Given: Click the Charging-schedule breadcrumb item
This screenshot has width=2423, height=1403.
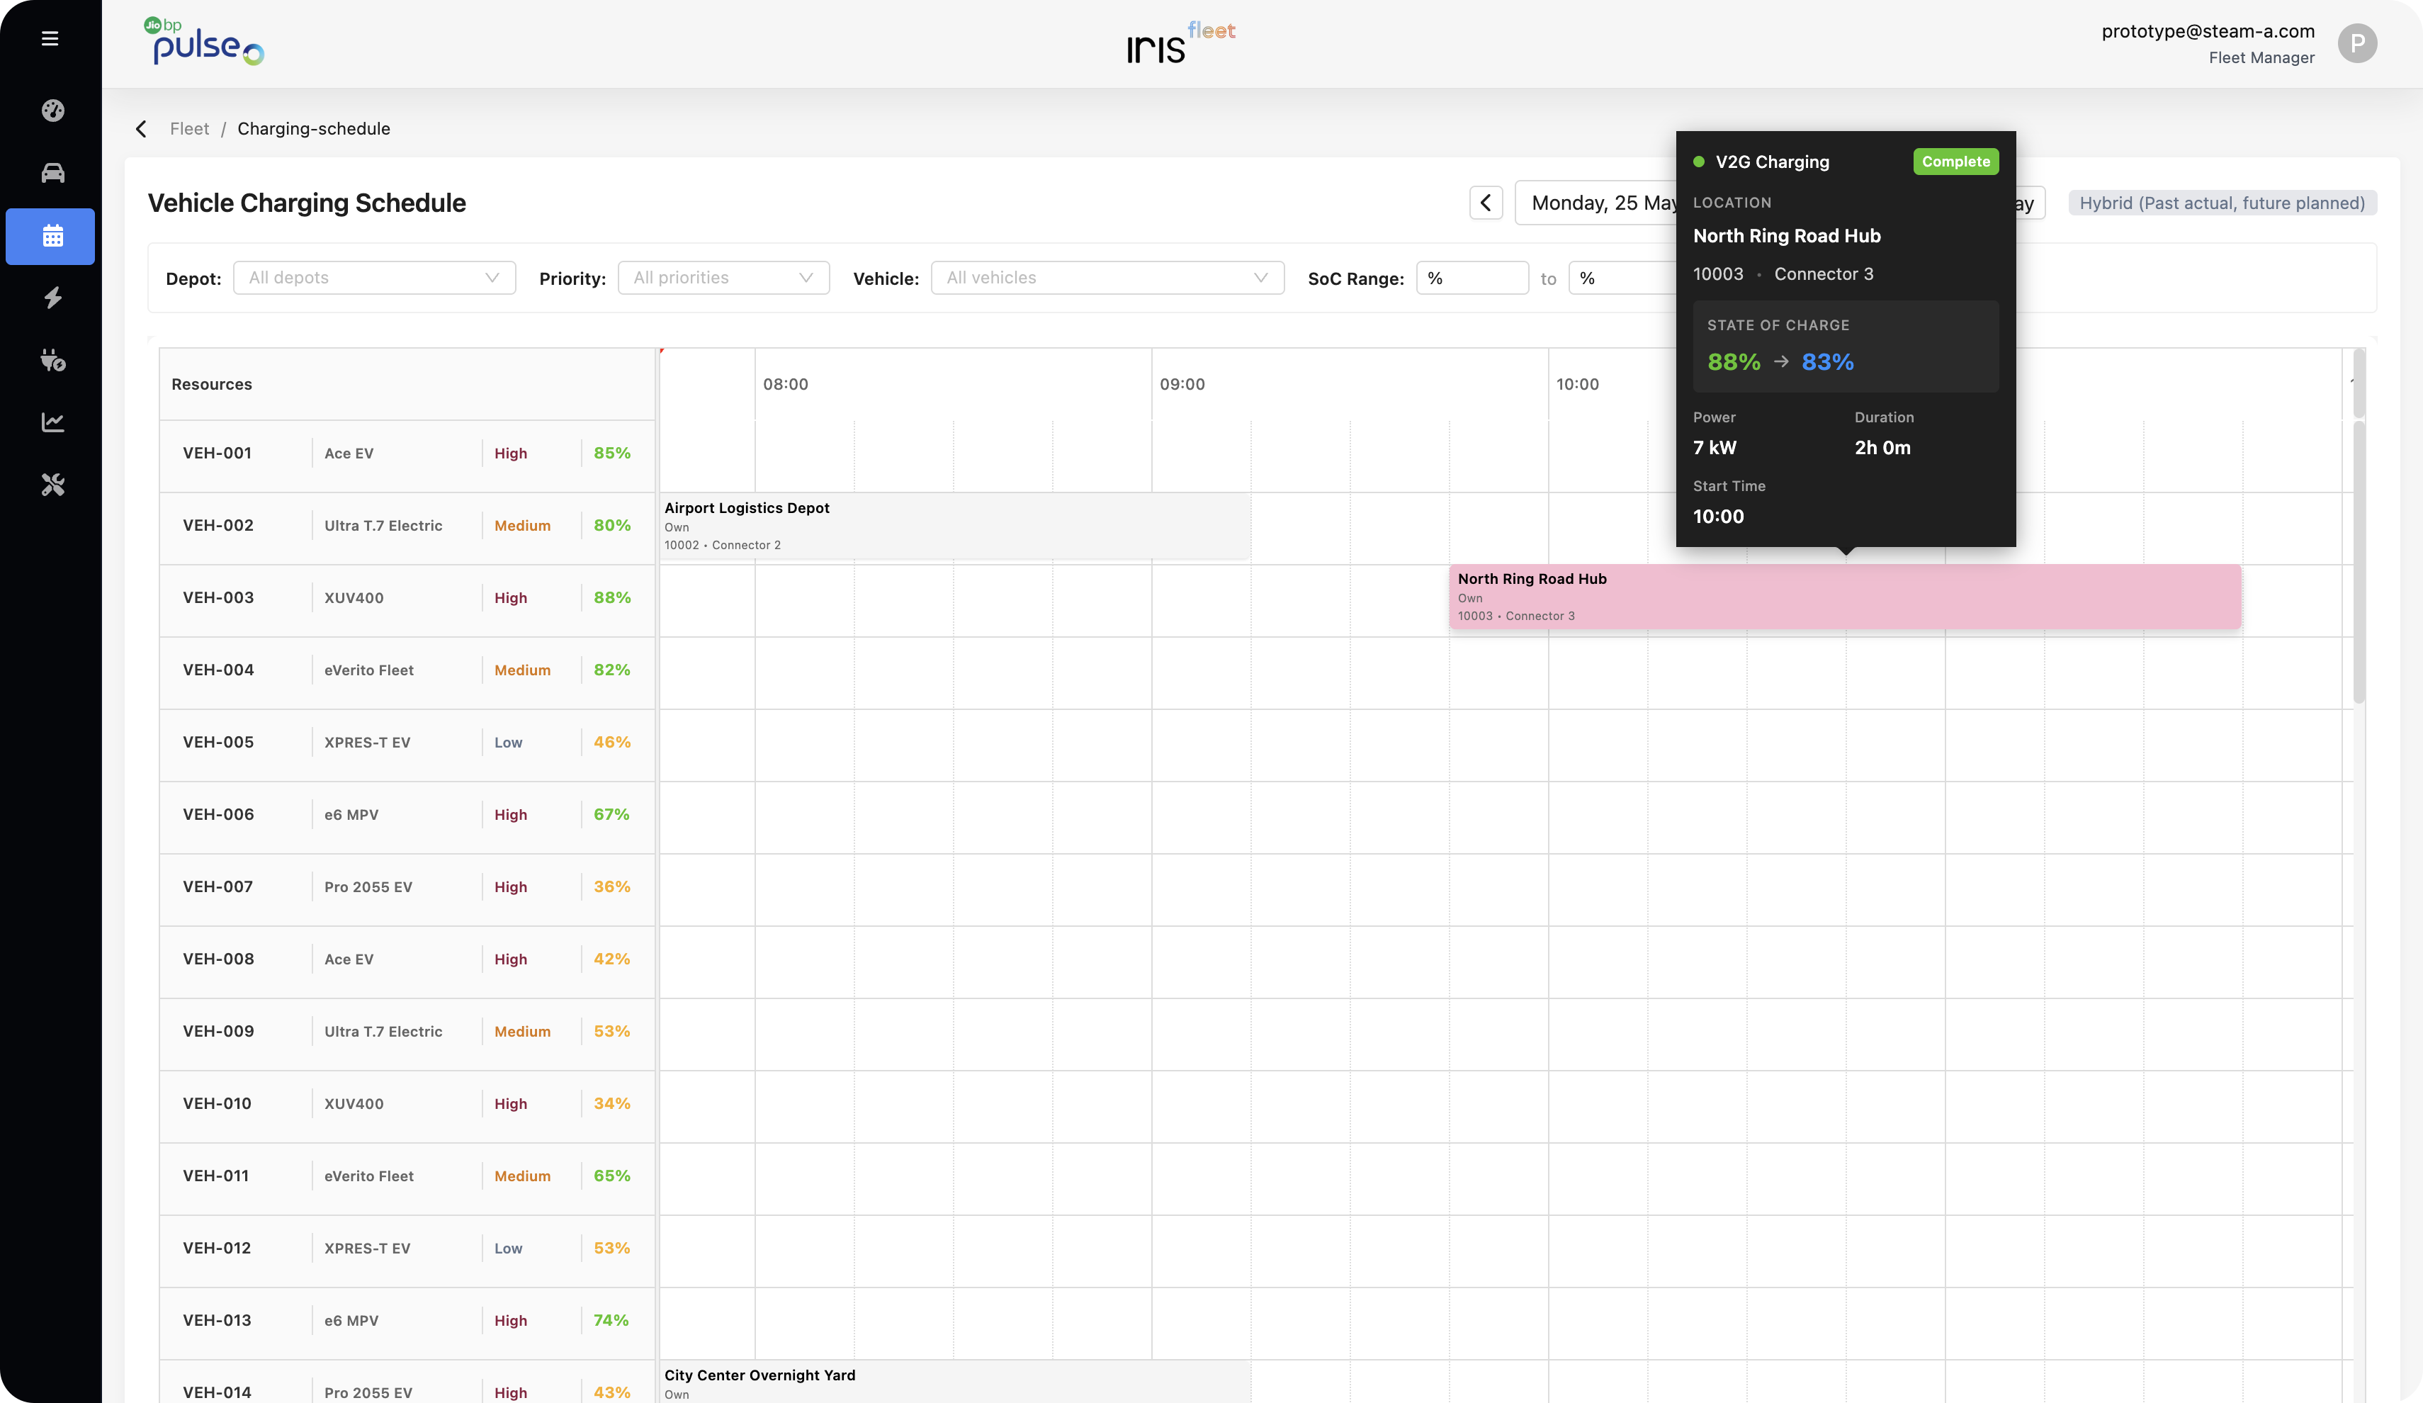Looking at the screenshot, I should pyautogui.click(x=313, y=129).
